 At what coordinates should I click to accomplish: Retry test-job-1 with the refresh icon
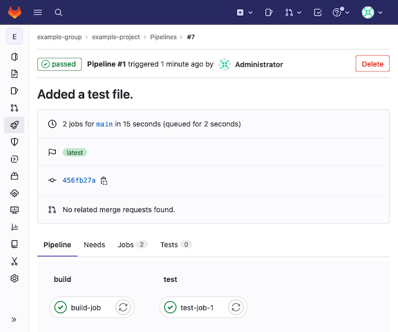tap(236, 308)
